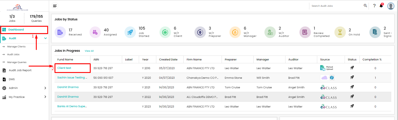This screenshot has height=120, width=398.
Task: Click the Chanakya Demo CO firm cell
Action: coord(202,78)
